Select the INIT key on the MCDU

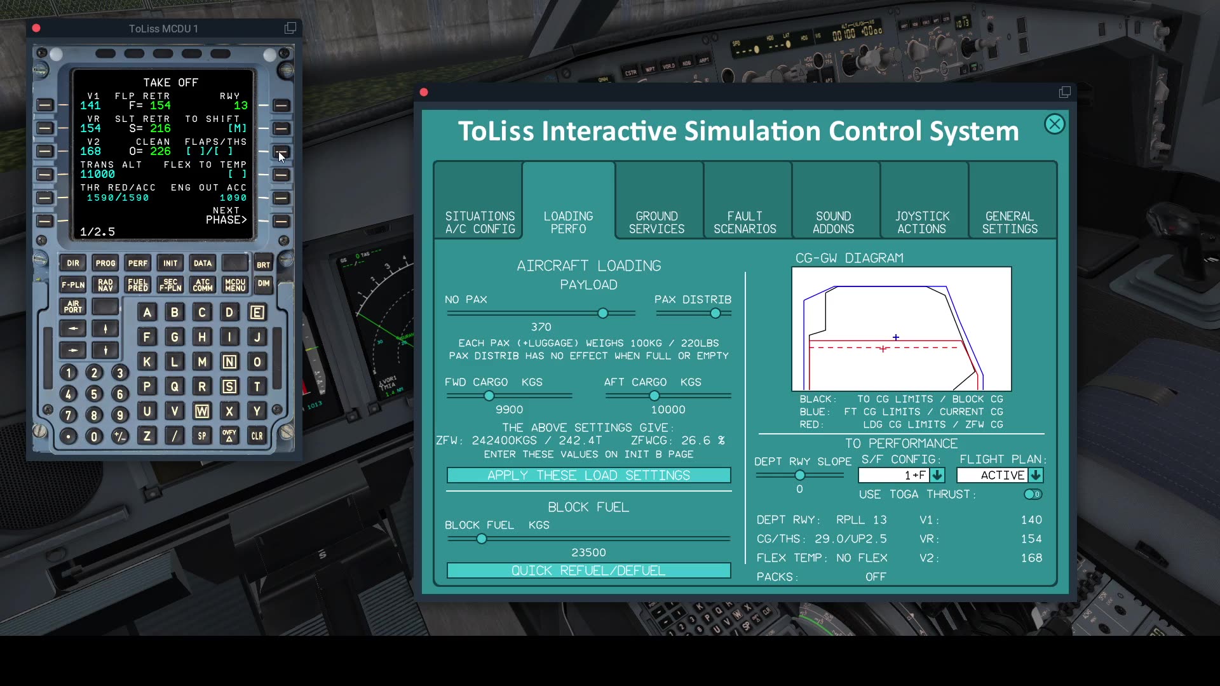(170, 263)
